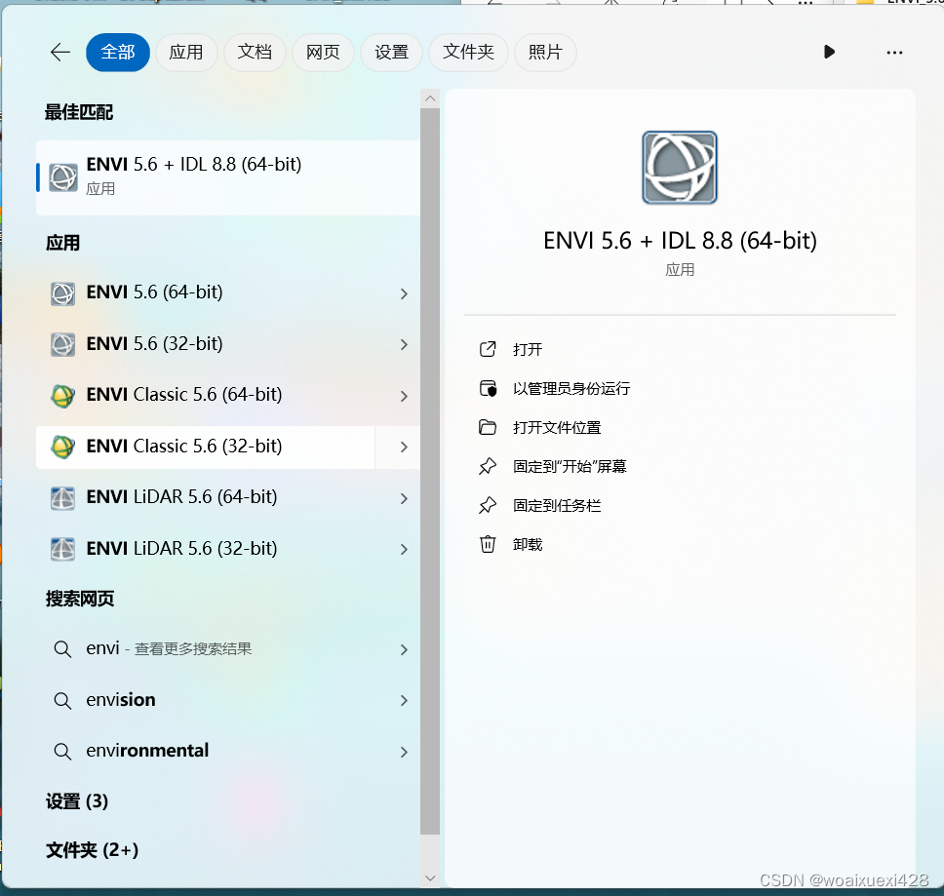944x896 pixels.
Task: Expand ENVI Classic 5.6 (32-bit) chevron
Action: [404, 448]
